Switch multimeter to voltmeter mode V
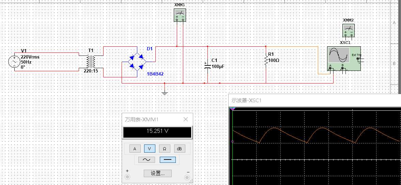 (x=150, y=149)
